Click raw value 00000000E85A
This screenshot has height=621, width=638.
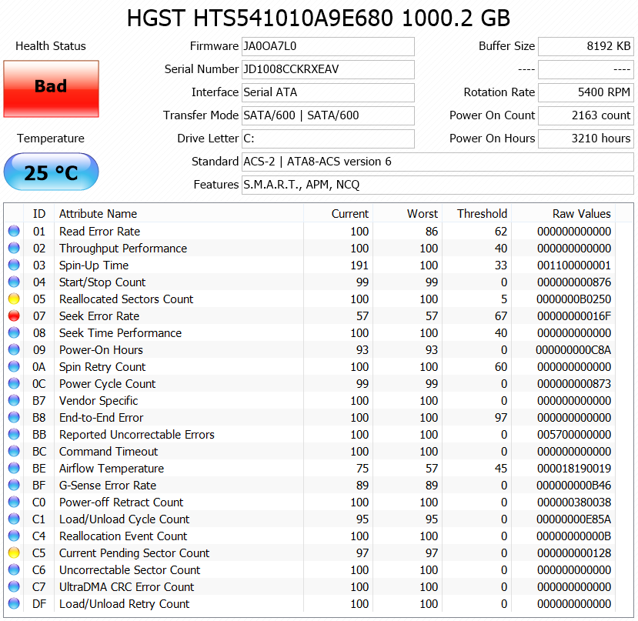(x=573, y=519)
